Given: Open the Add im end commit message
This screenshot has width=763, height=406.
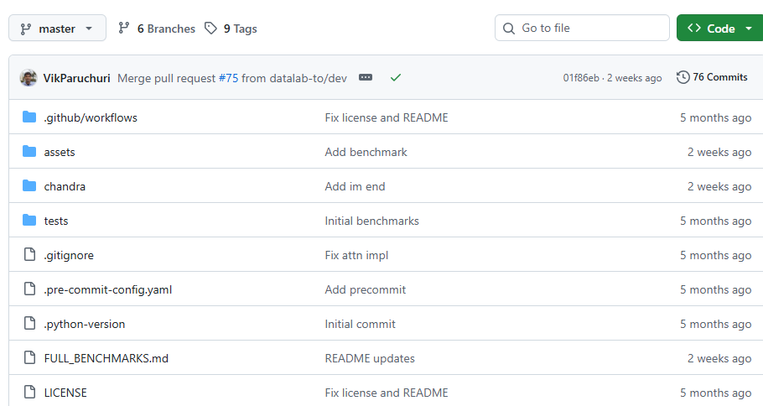Looking at the screenshot, I should coord(355,186).
